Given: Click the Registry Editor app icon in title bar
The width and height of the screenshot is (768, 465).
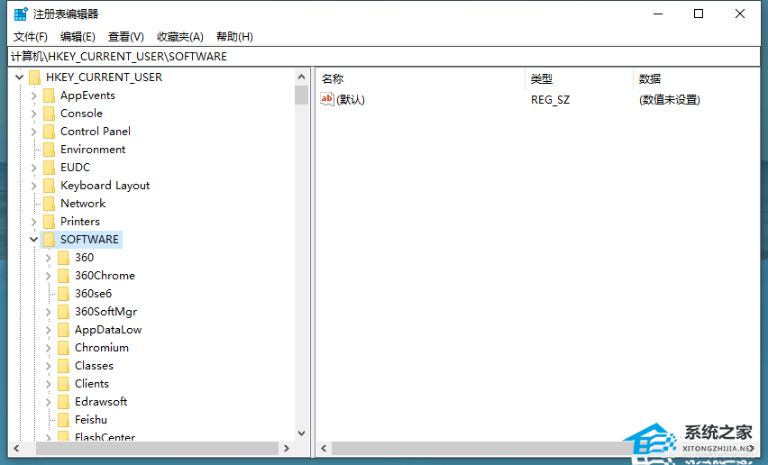Looking at the screenshot, I should (x=20, y=14).
